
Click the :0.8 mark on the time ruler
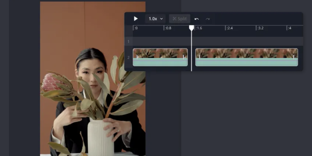[168, 28]
